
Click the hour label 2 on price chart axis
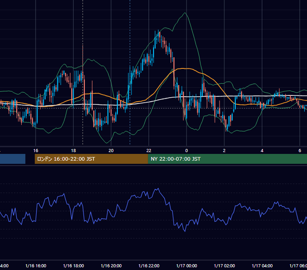pos(224,151)
